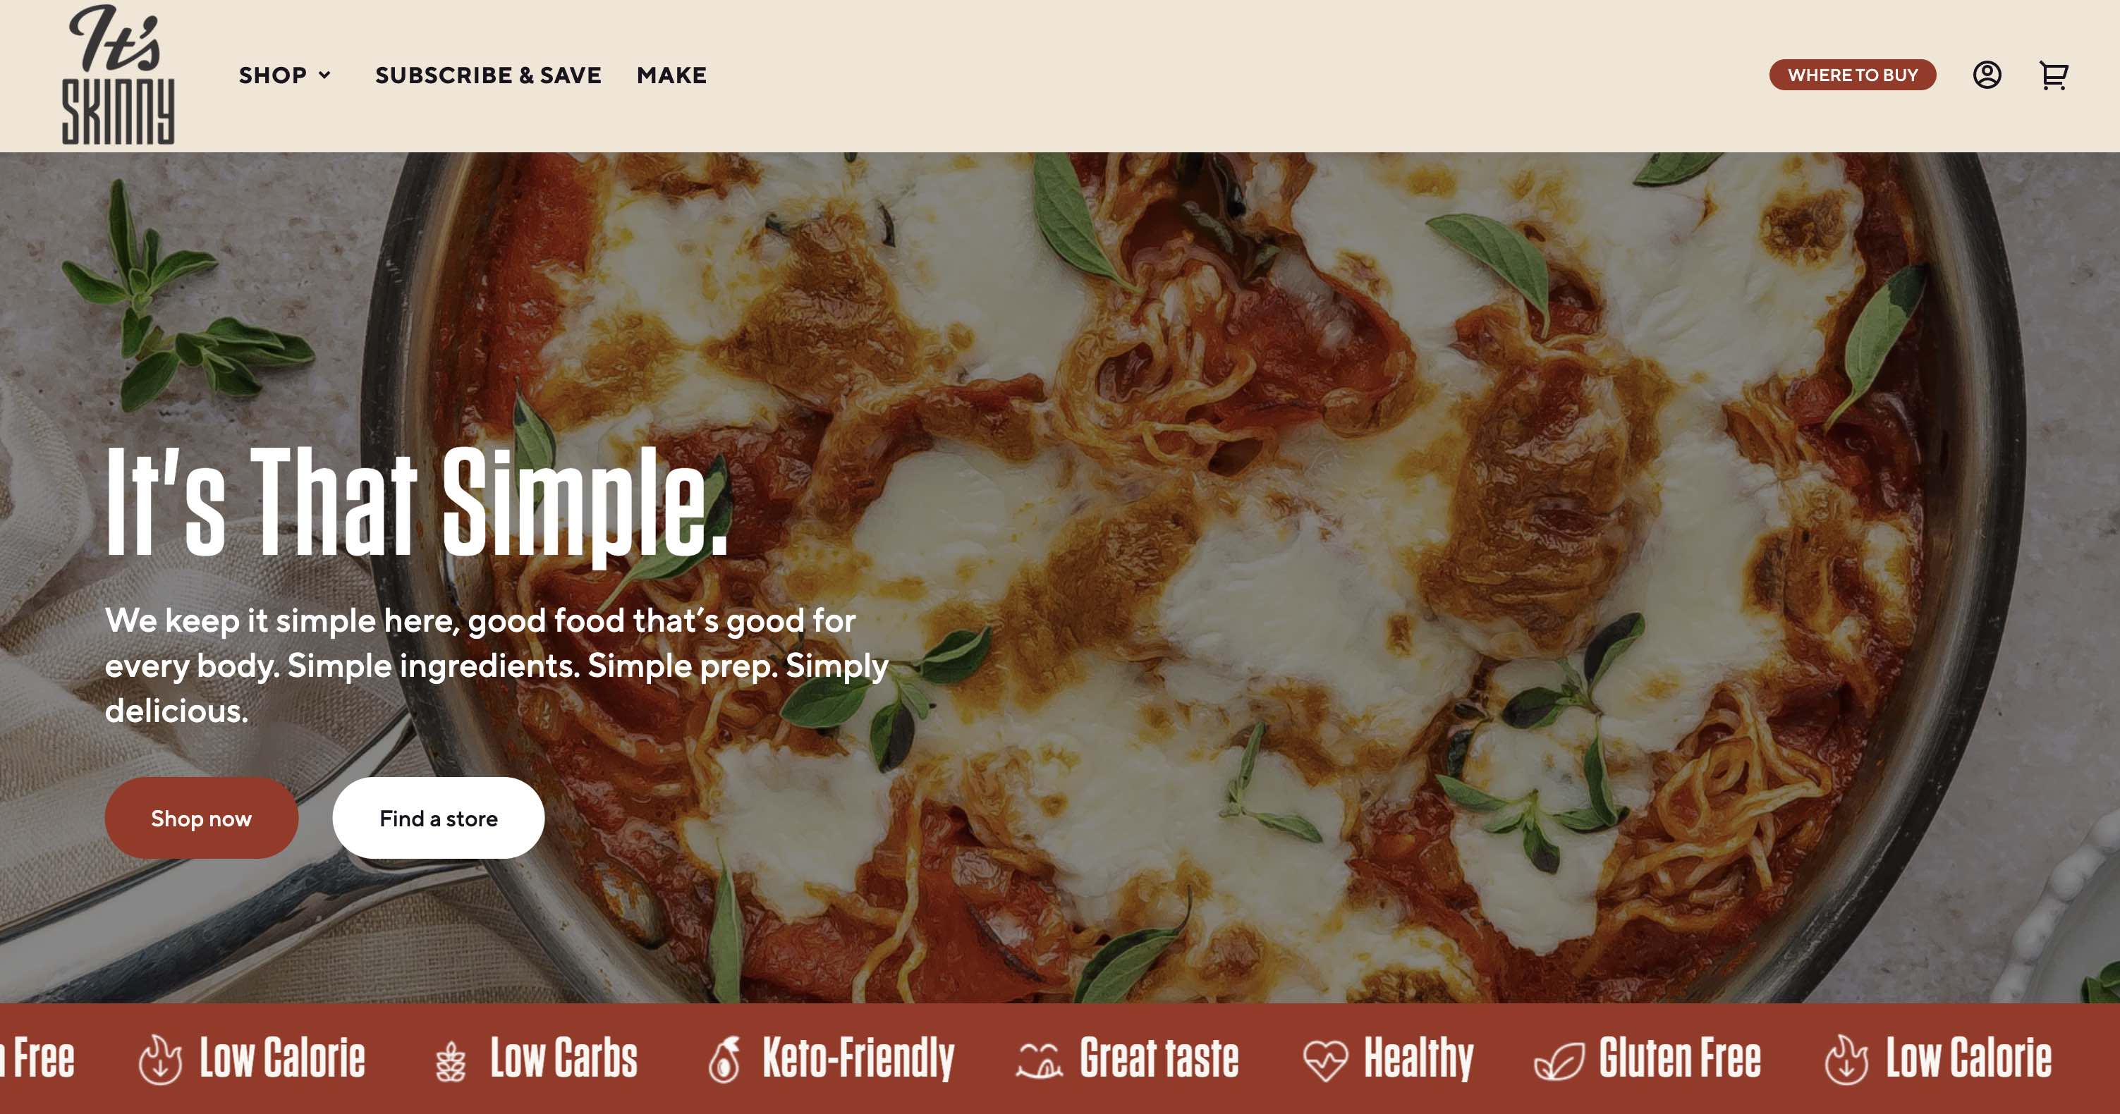
Task: Click the flame icon beside right Low Calorie
Action: click(1846, 1060)
